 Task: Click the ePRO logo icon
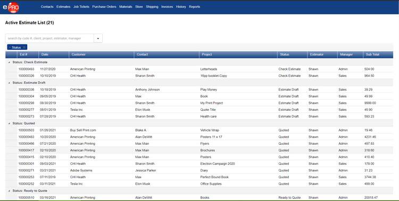11,7
